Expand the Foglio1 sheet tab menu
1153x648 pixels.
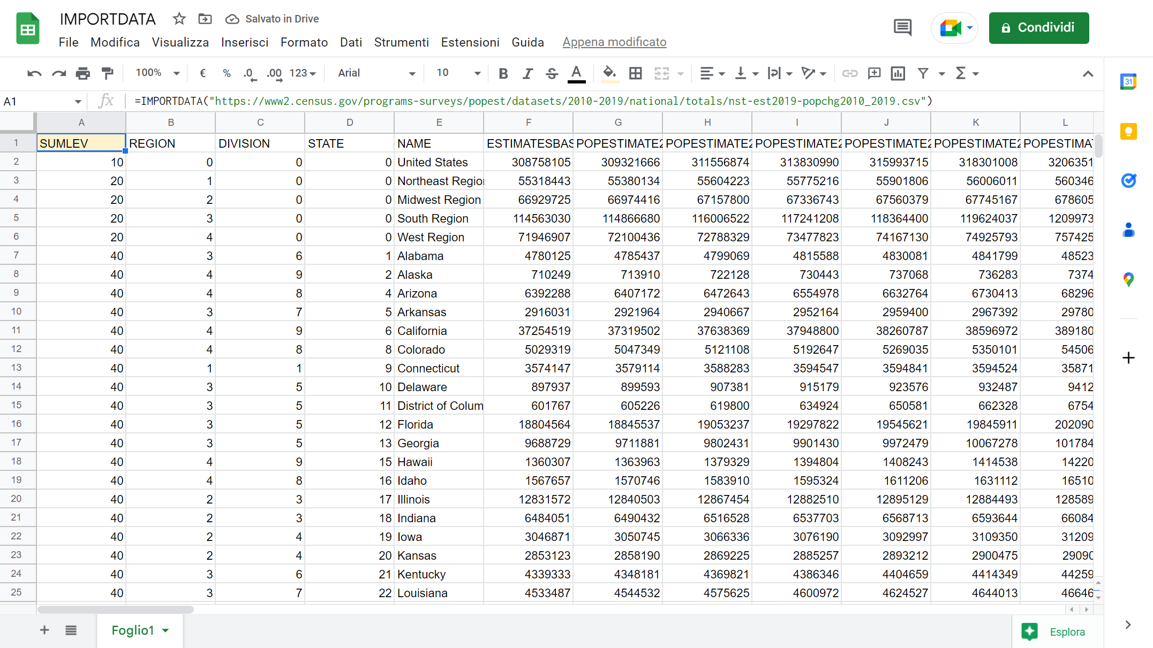(x=165, y=630)
